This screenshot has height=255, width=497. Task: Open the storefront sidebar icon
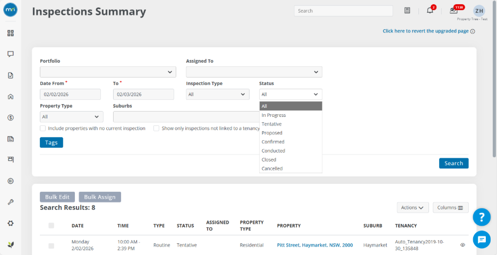click(x=11, y=159)
